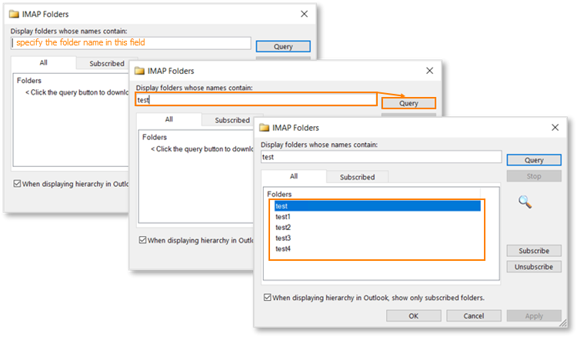The image size is (577, 337).
Task: Click folder icon in middle dialog title bar
Action: pyautogui.click(x=140, y=70)
